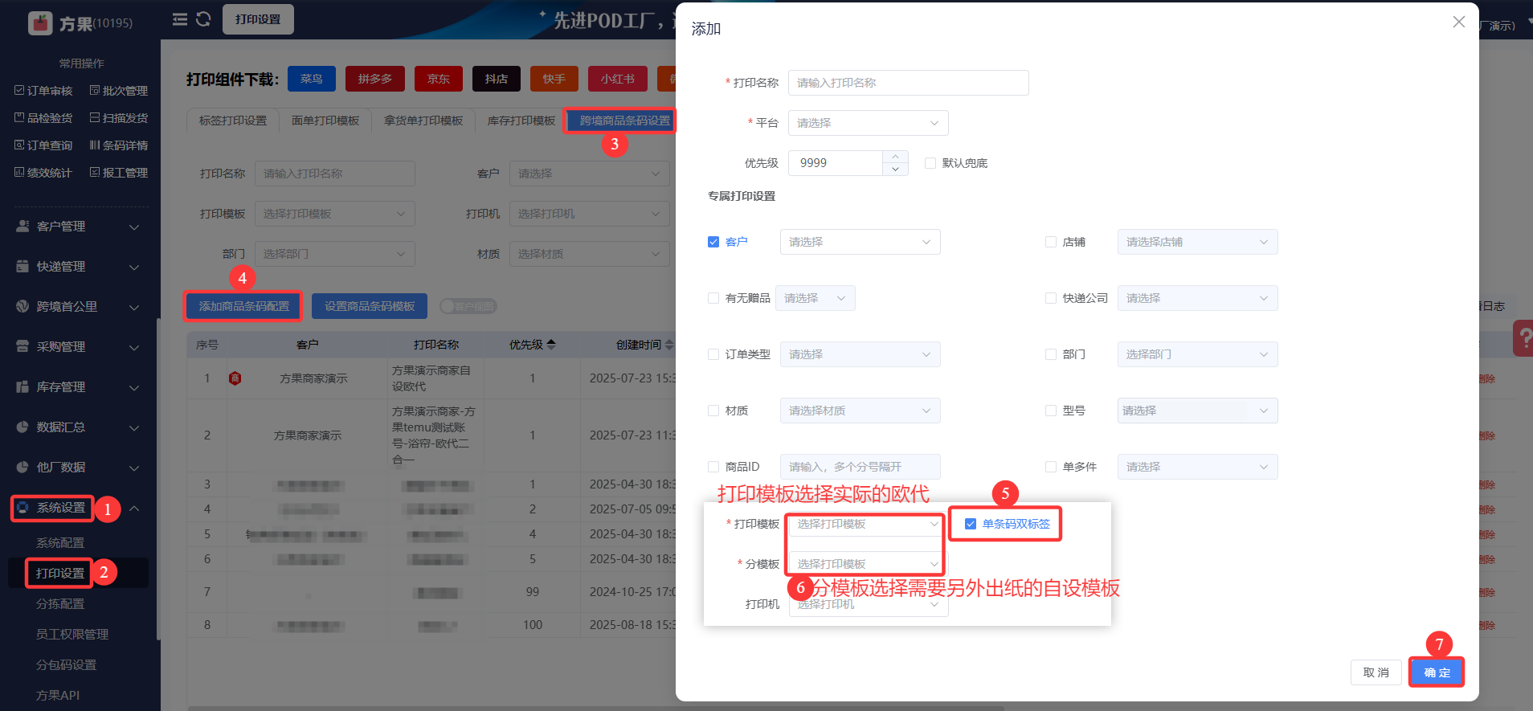This screenshot has height=711, width=1533.
Task: Tick the 商品ID checkbox
Action: click(x=713, y=467)
